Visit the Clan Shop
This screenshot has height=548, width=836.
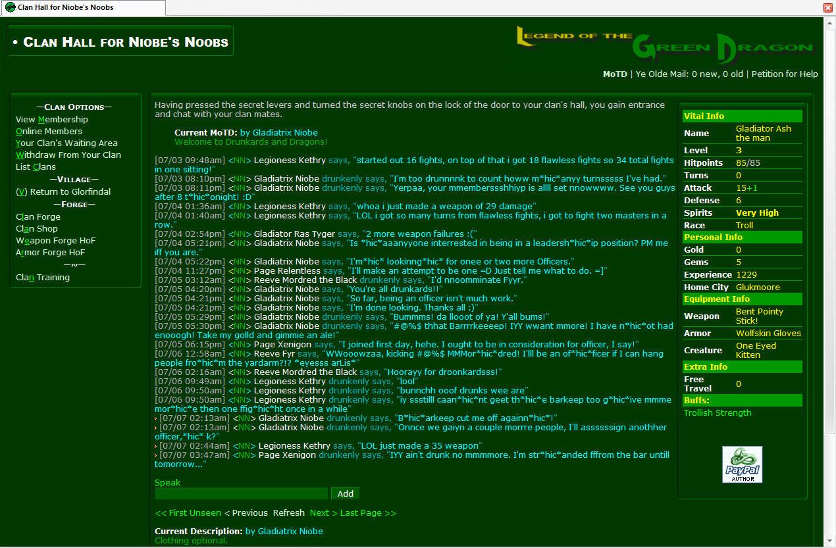[x=37, y=228]
